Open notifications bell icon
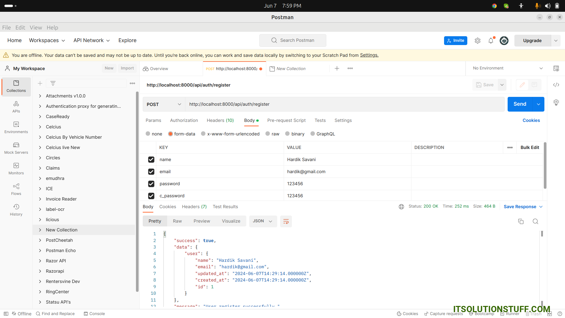The height and width of the screenshot is (318, 565). [x=491, y=41]
